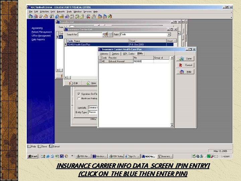Click the first icon in the main toolbar

[30, 16]
